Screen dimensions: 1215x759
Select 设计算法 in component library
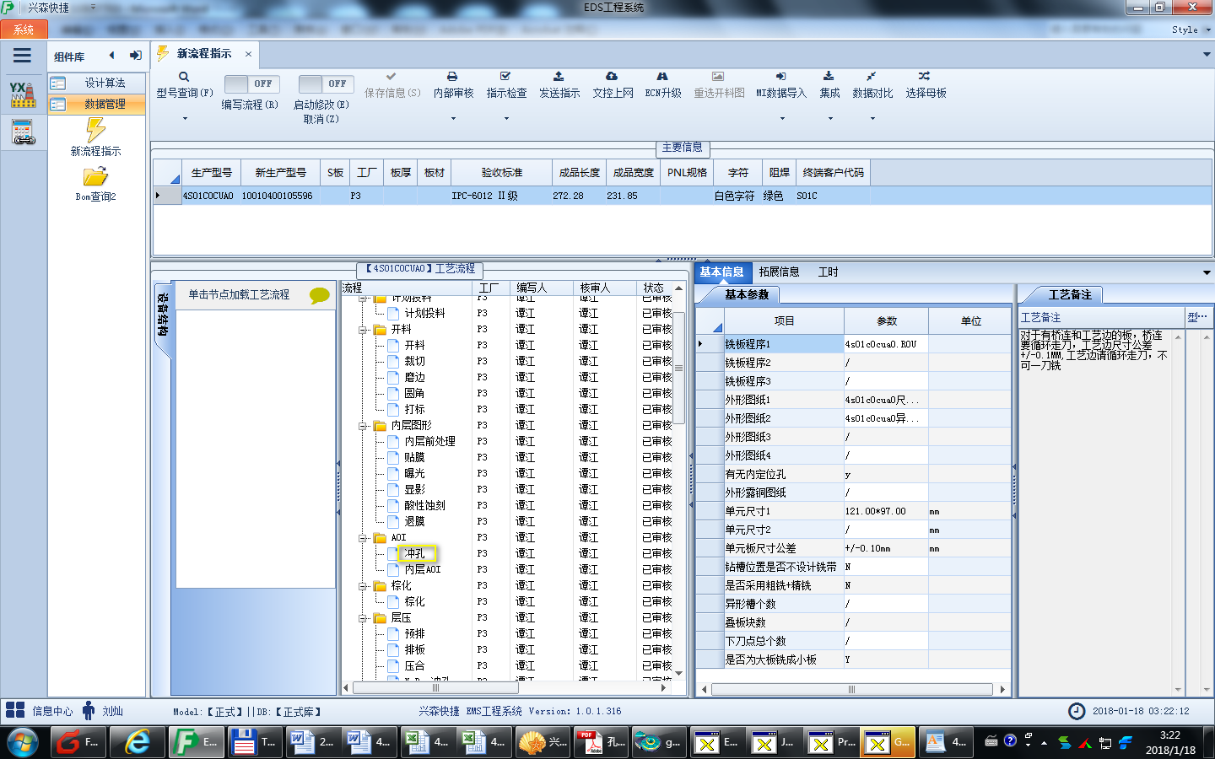click(97, 83)
